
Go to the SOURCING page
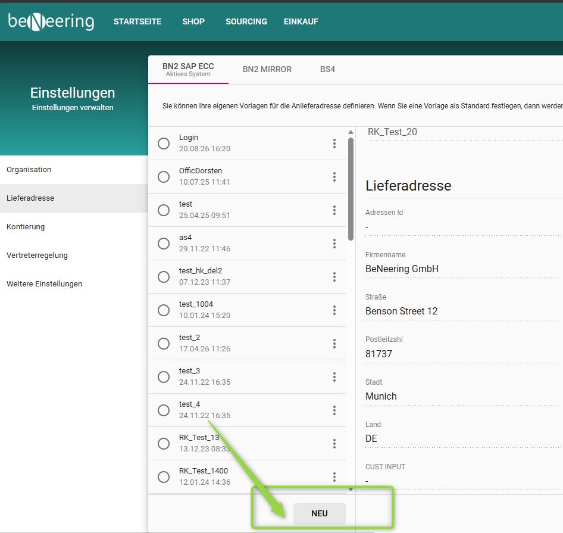click(x=246, y=21)
